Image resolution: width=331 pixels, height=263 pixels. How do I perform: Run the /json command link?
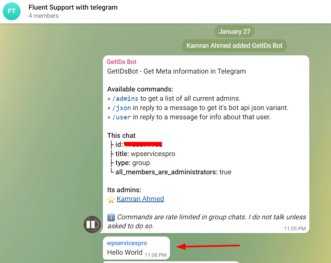(x=121, y=108)
